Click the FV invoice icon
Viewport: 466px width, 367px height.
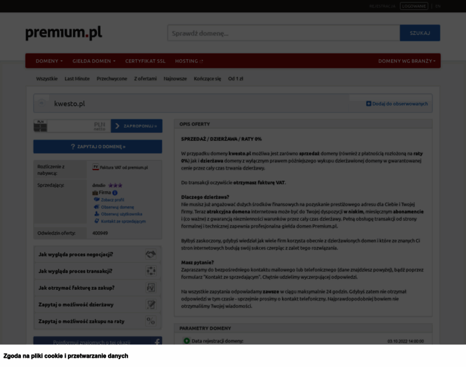(151, 287)
